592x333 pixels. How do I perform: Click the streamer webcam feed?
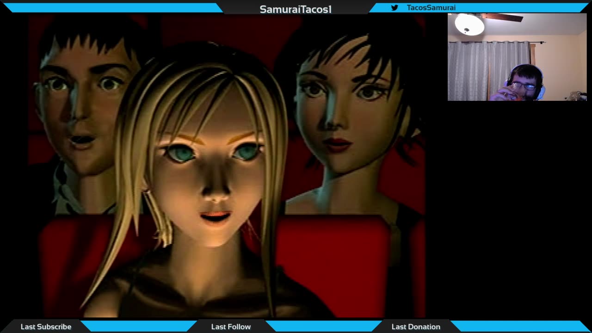[517, 57]
